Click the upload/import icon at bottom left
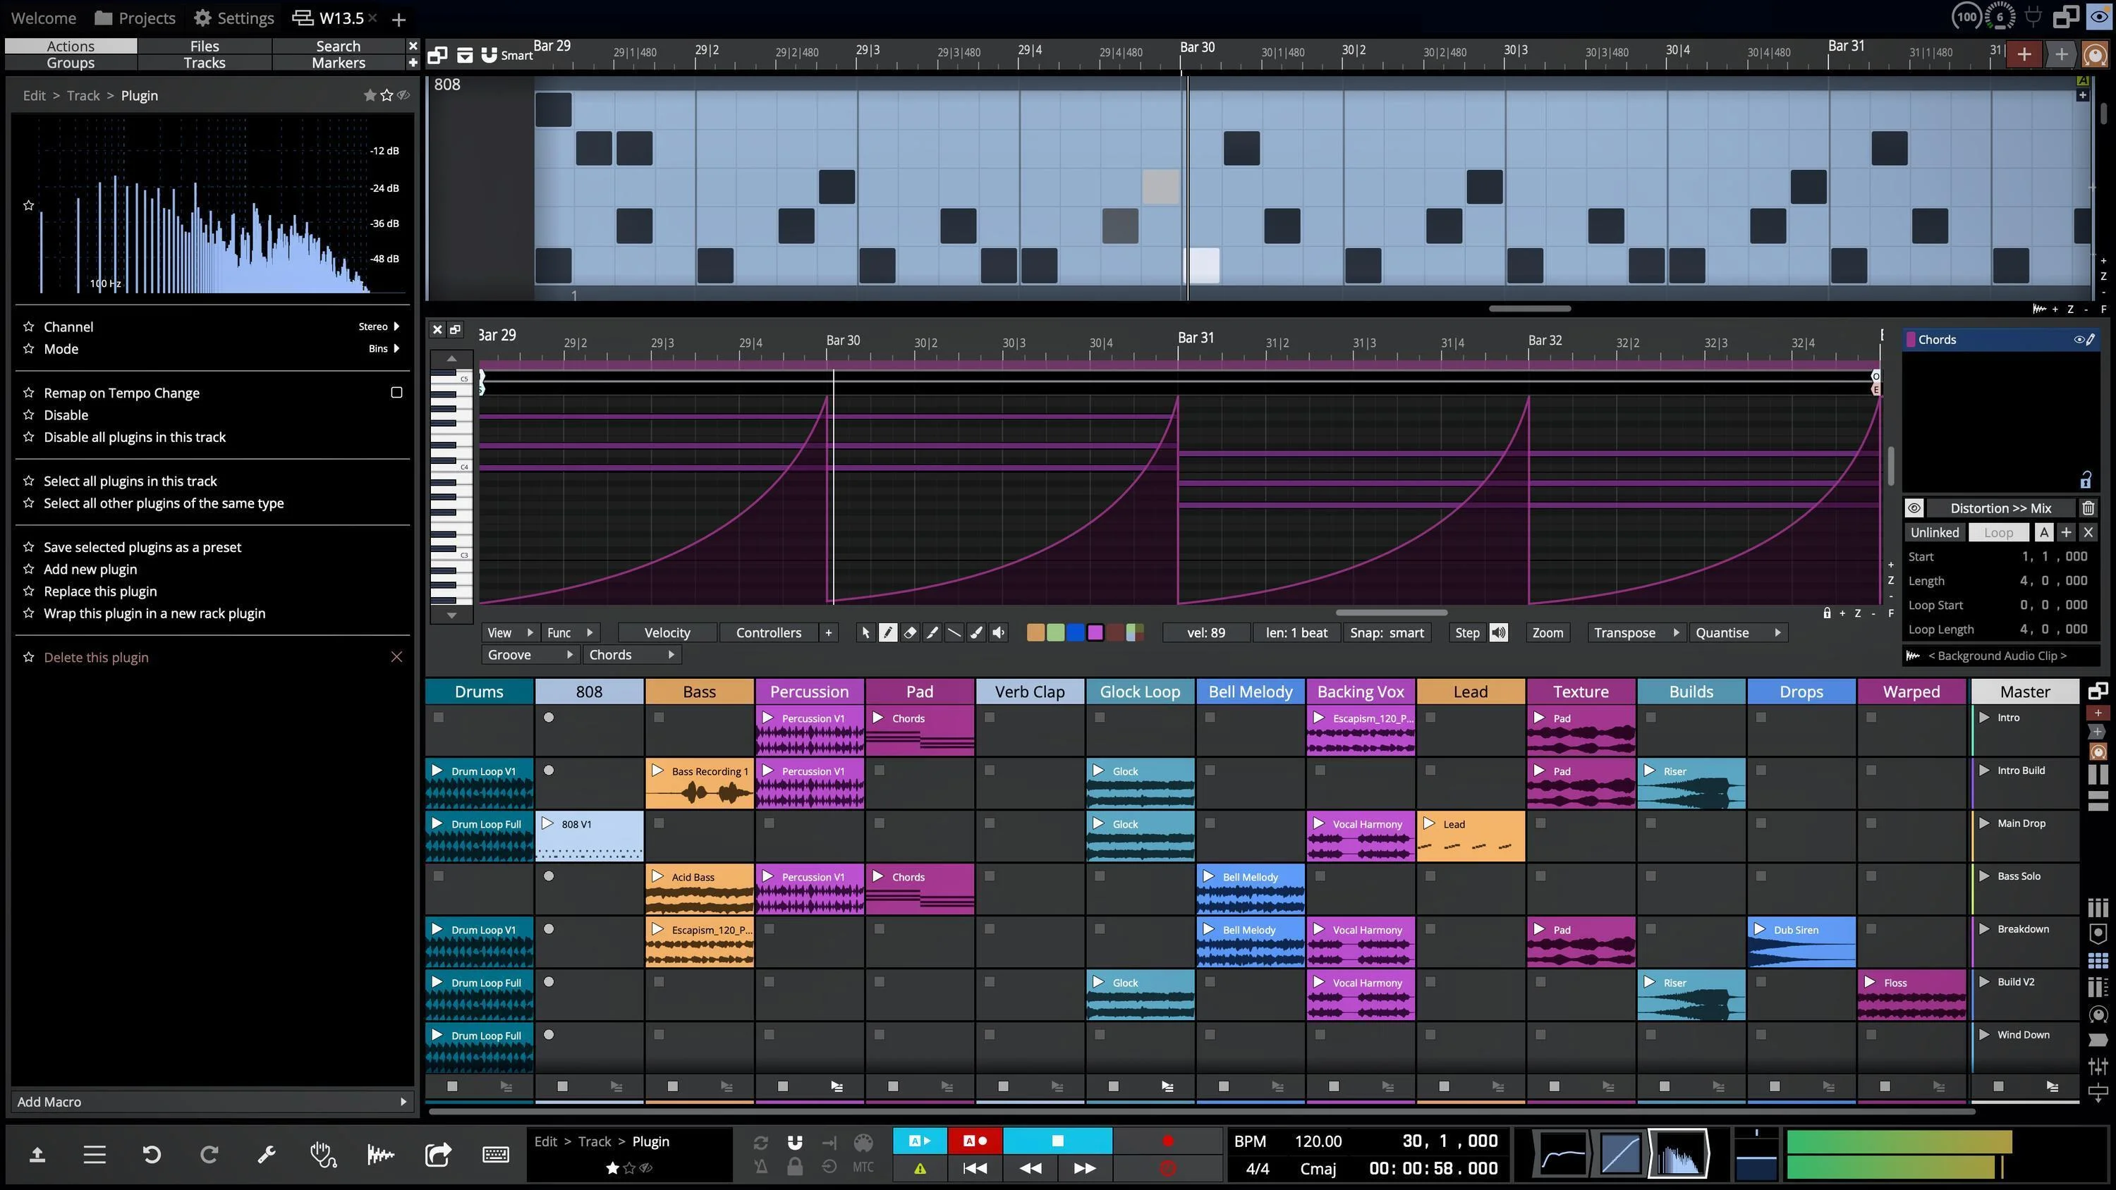 click(x=37, y=1155)
